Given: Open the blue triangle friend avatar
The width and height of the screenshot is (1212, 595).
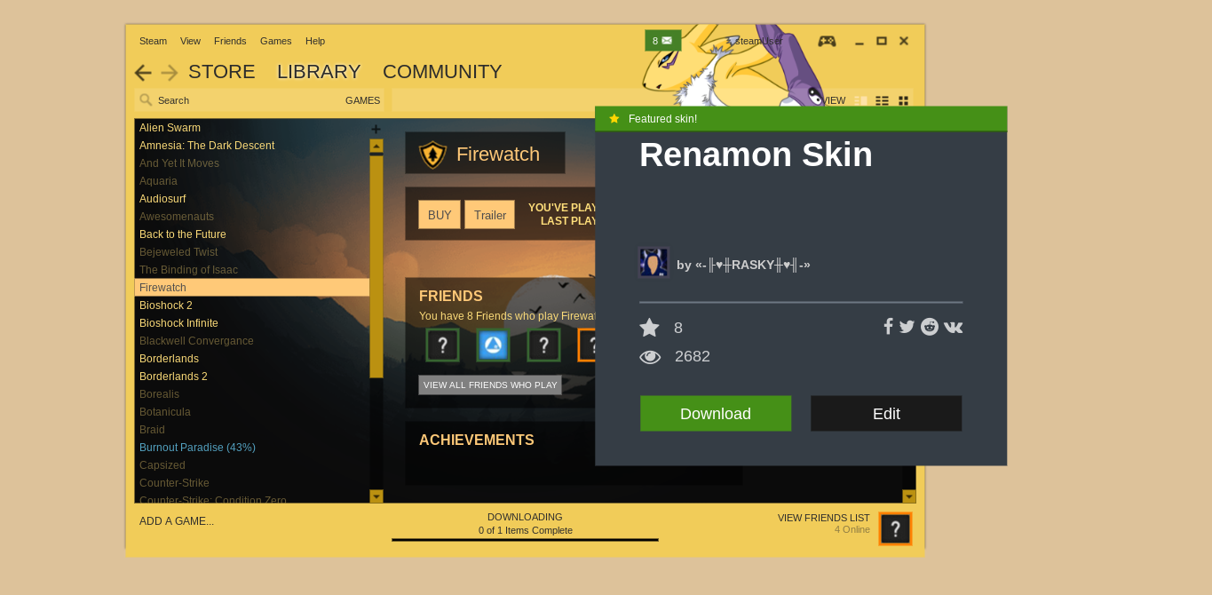Looking at the screenshot, I should point(493,345).
